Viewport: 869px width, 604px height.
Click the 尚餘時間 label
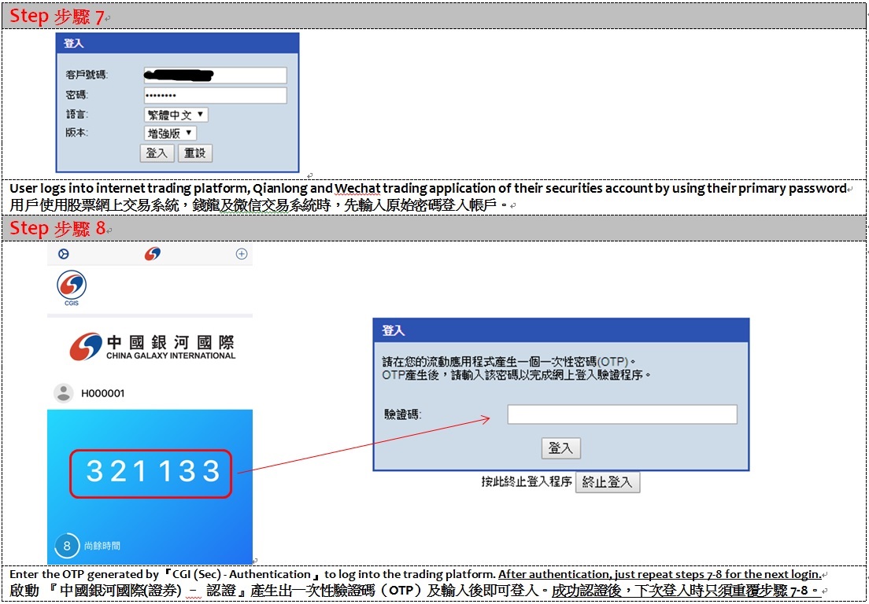coord(102,546)
